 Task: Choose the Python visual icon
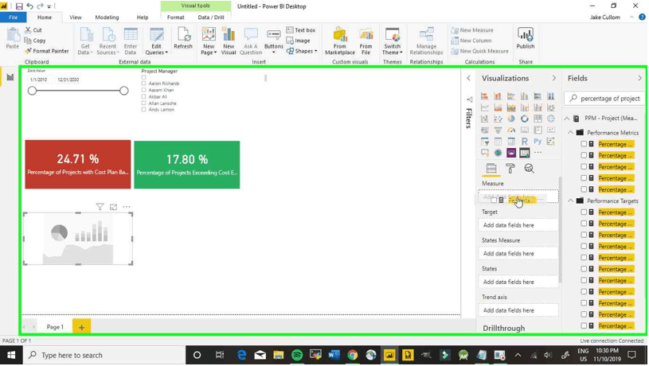(538, 142)
